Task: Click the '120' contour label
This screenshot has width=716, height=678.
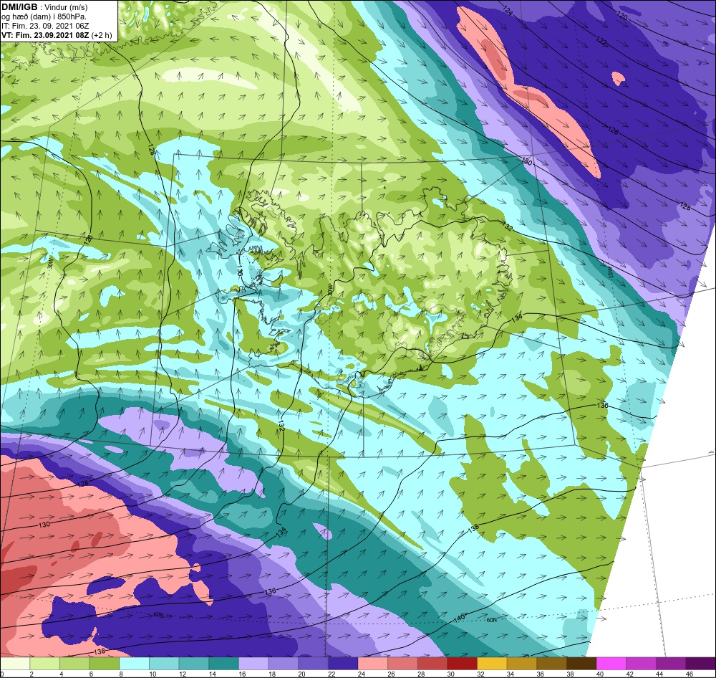Action: tap(622, 16)
